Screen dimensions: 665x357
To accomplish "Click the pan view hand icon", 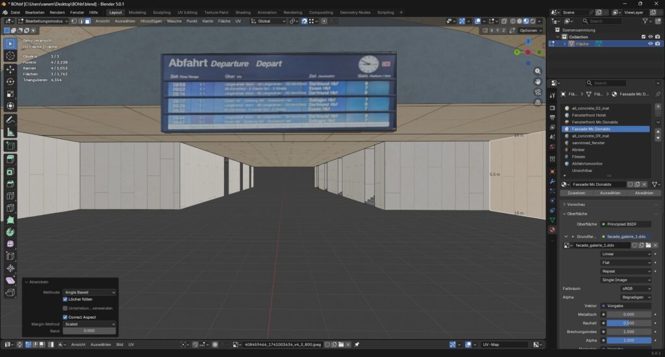I will [x=538, y=81].
